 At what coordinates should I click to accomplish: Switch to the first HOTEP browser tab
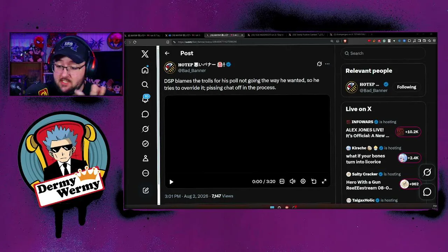144,35
